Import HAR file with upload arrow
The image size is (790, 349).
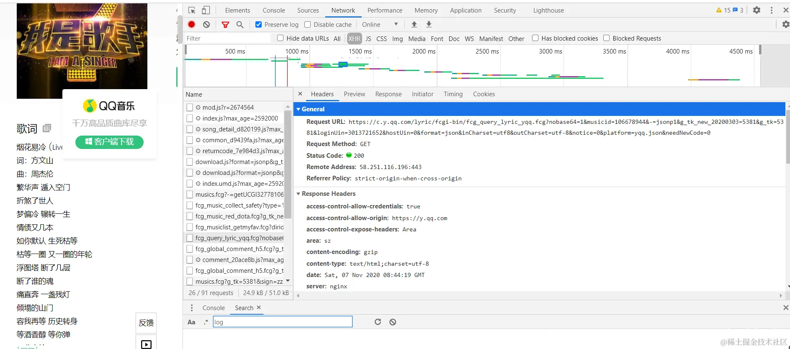[x=414, y=24]
